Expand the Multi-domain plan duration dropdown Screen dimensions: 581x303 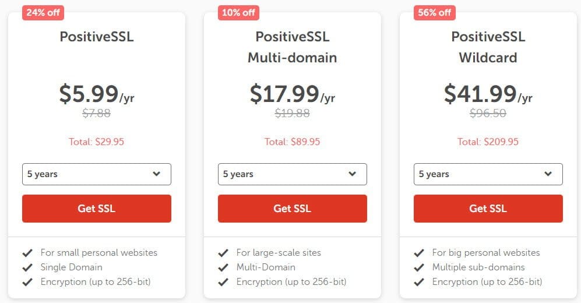click(293, 174)
